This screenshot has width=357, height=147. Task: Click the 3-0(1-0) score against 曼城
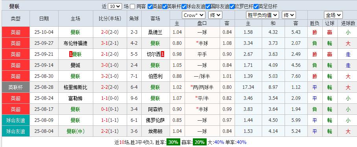point(110,65)
